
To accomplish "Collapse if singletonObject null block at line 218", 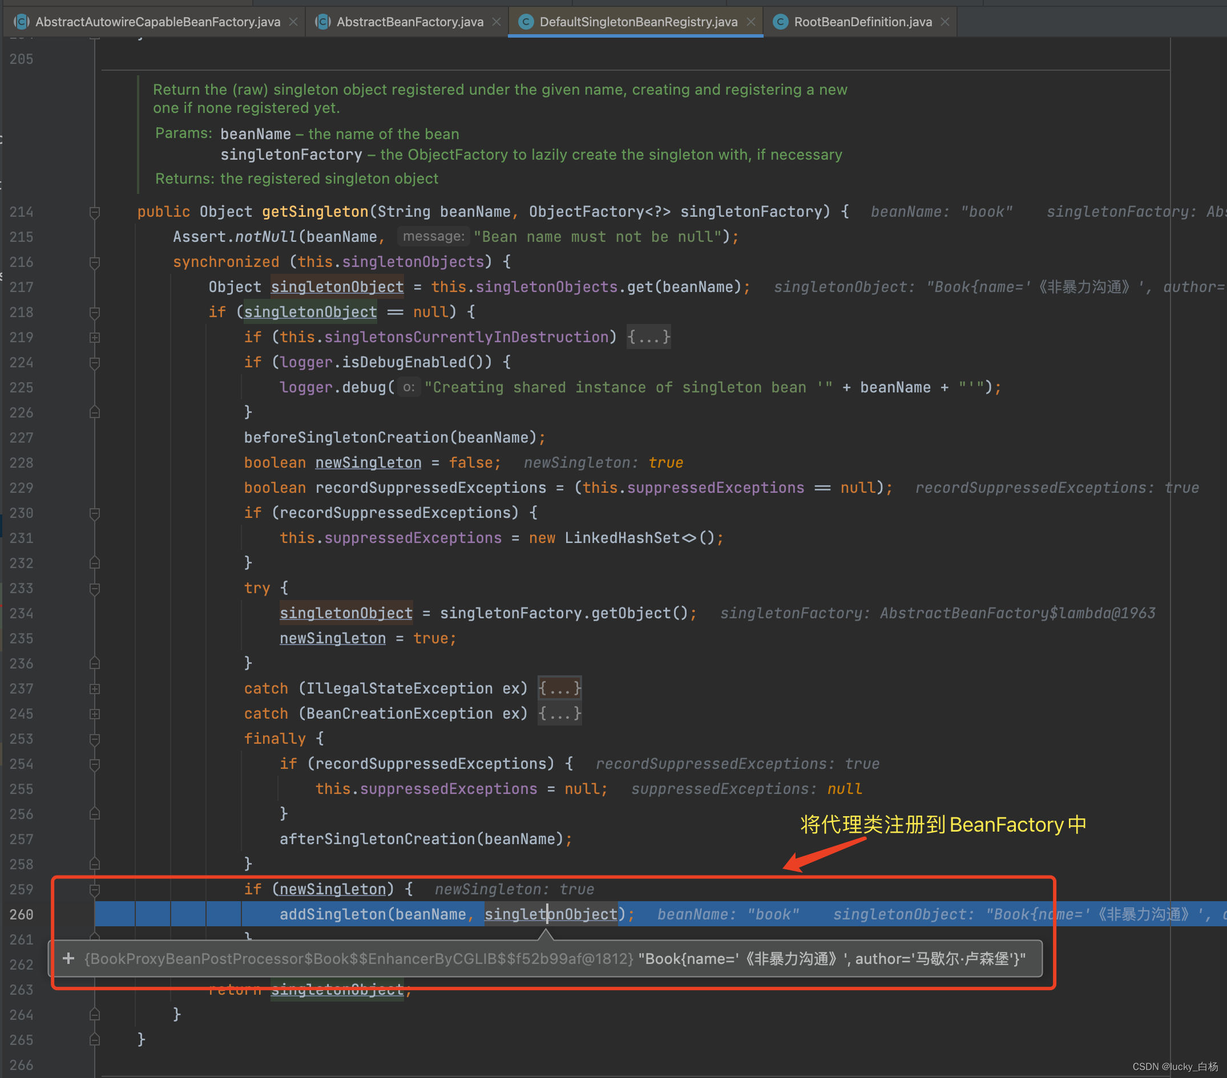I will [x=94, y=313].
